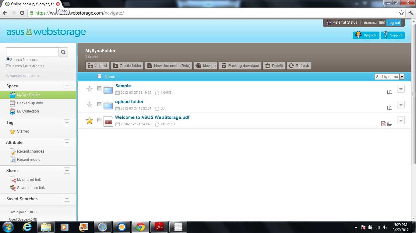Image resolution: width=416 pixels, height=233 pixels.
Task: Click the Create folder button
Action: point(127,66)
